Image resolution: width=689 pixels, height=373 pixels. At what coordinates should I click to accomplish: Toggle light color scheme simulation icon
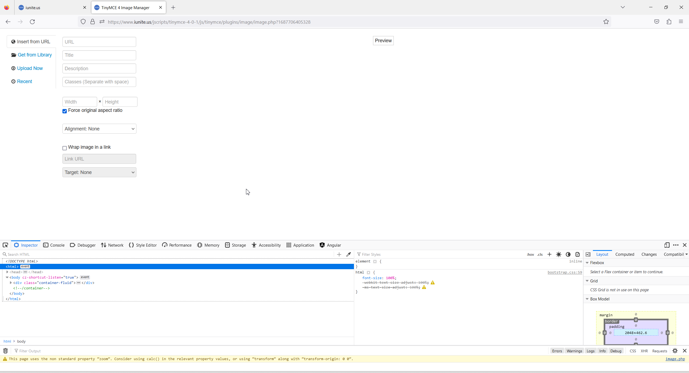[559, 254]
